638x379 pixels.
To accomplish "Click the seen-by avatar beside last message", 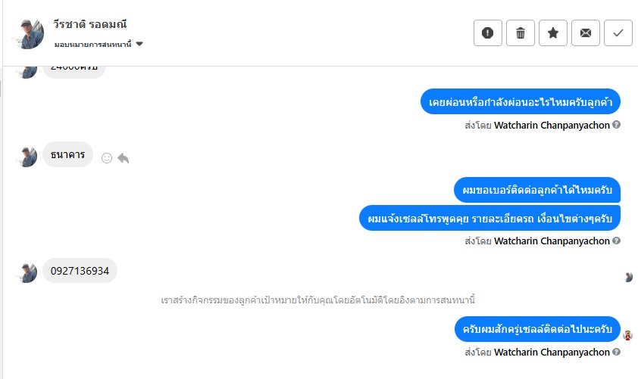I will click(x=627, y=335).
